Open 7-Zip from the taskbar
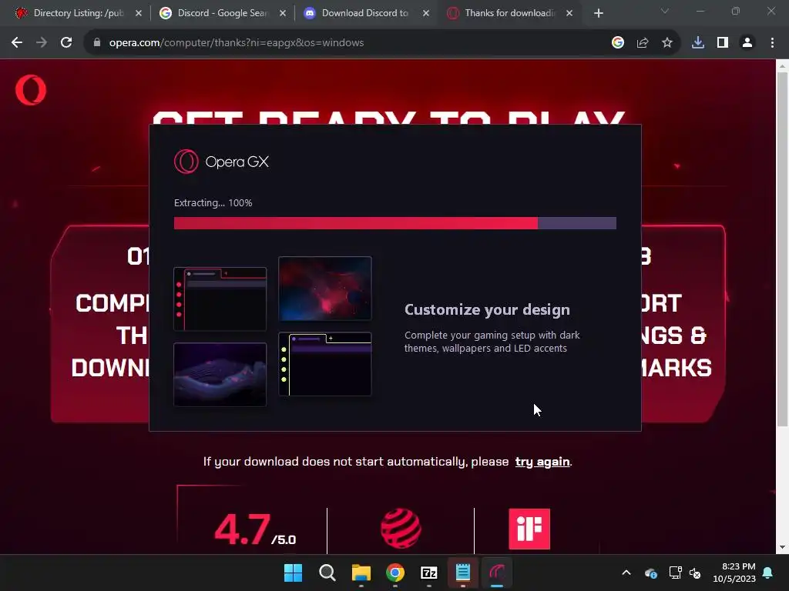The width and height of the screenshot is (789, 591). (428, 573)
